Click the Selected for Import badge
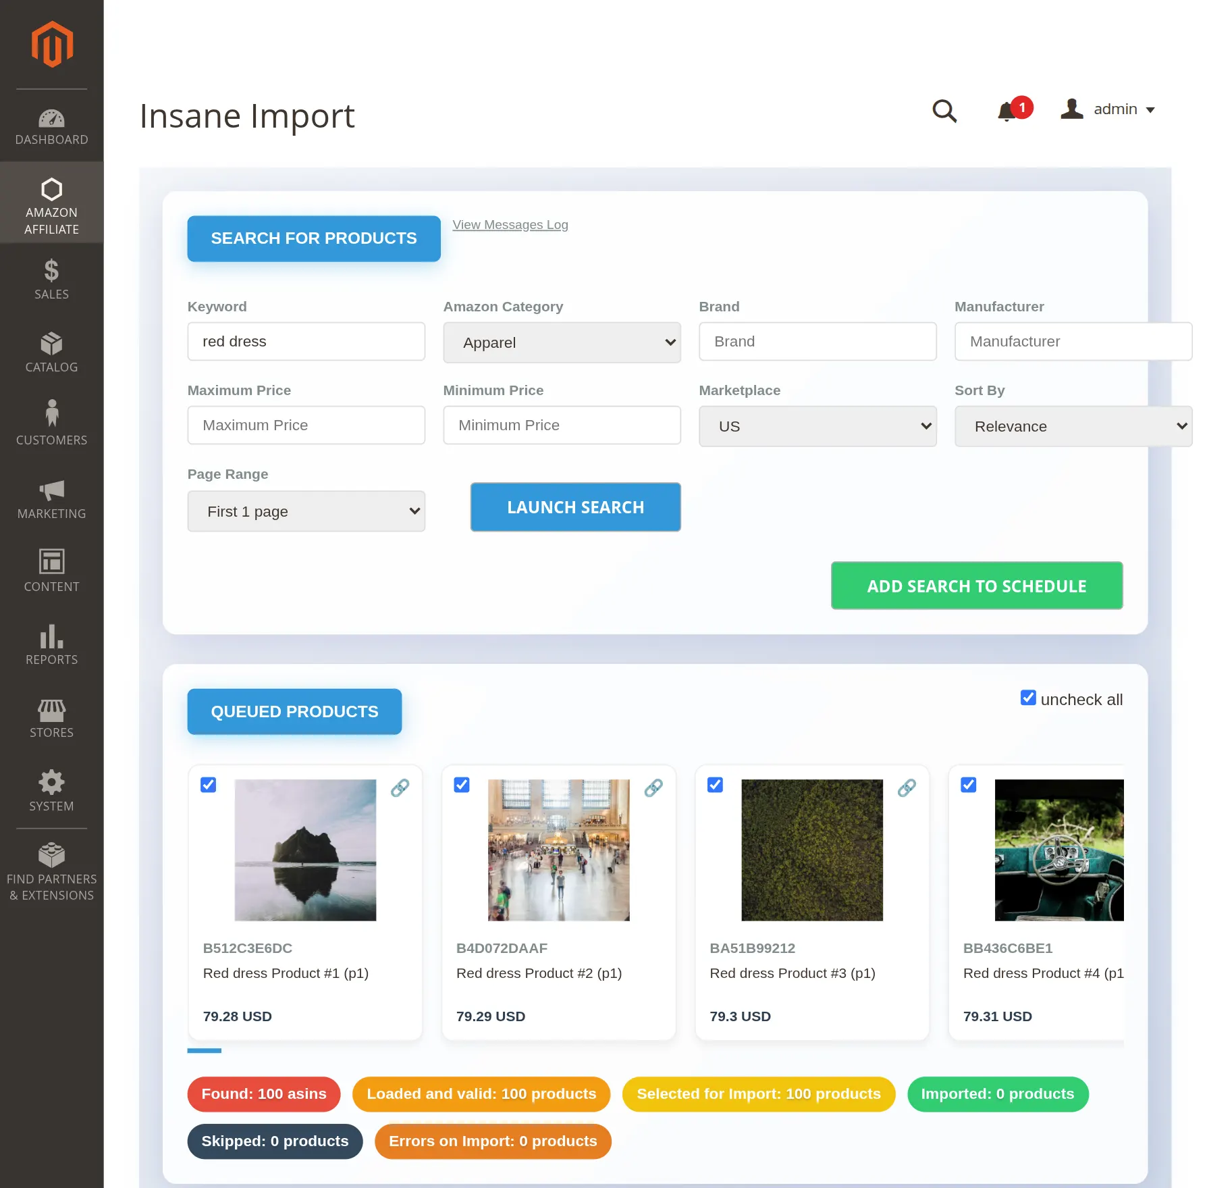Screen dimensions: 1207x1188 759,1094
